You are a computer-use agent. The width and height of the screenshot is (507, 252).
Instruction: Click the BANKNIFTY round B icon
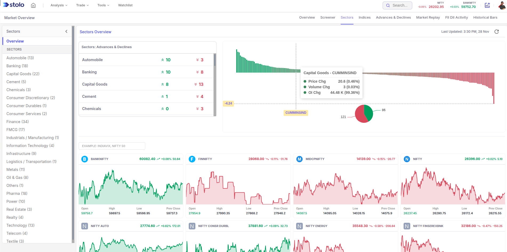(x=84, y=159)
